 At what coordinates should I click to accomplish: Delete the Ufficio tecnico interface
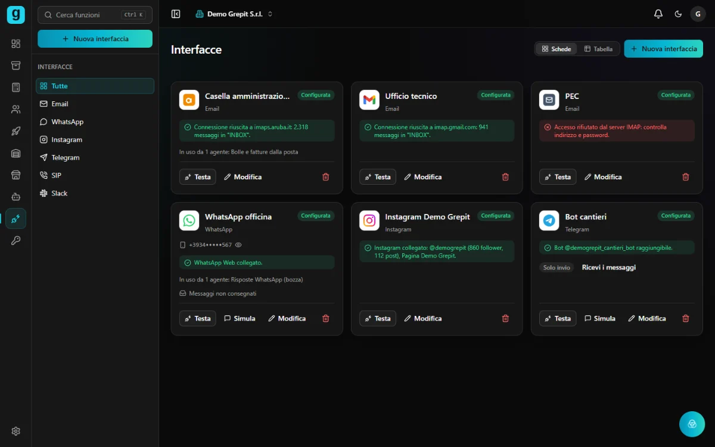pos(505,177)
